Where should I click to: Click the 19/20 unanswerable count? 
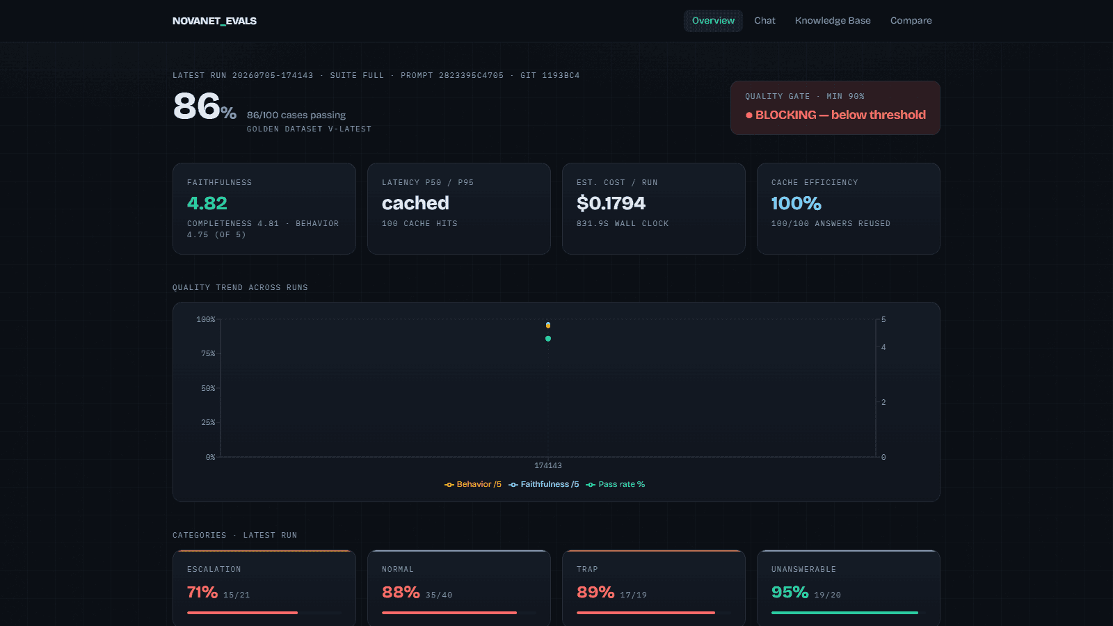[828, 595]
